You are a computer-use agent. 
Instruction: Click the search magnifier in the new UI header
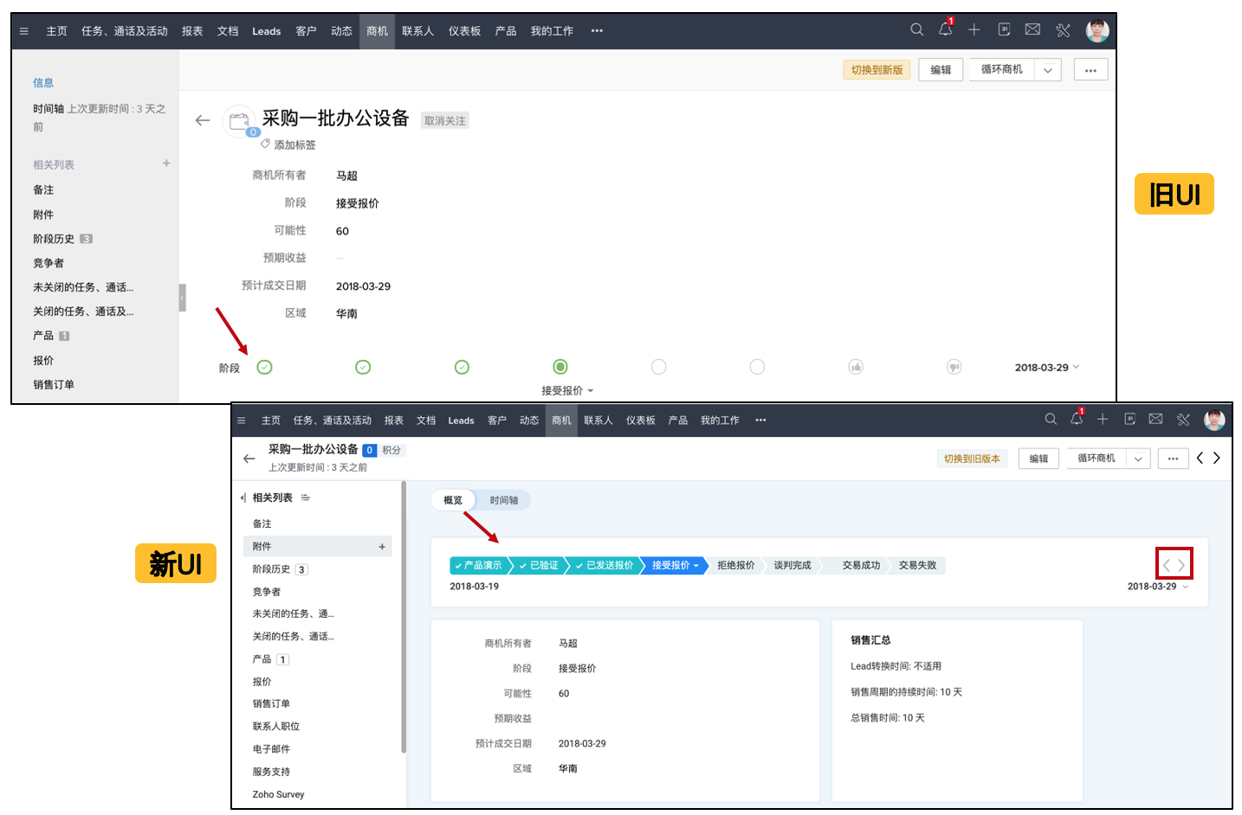[1051, 419]
